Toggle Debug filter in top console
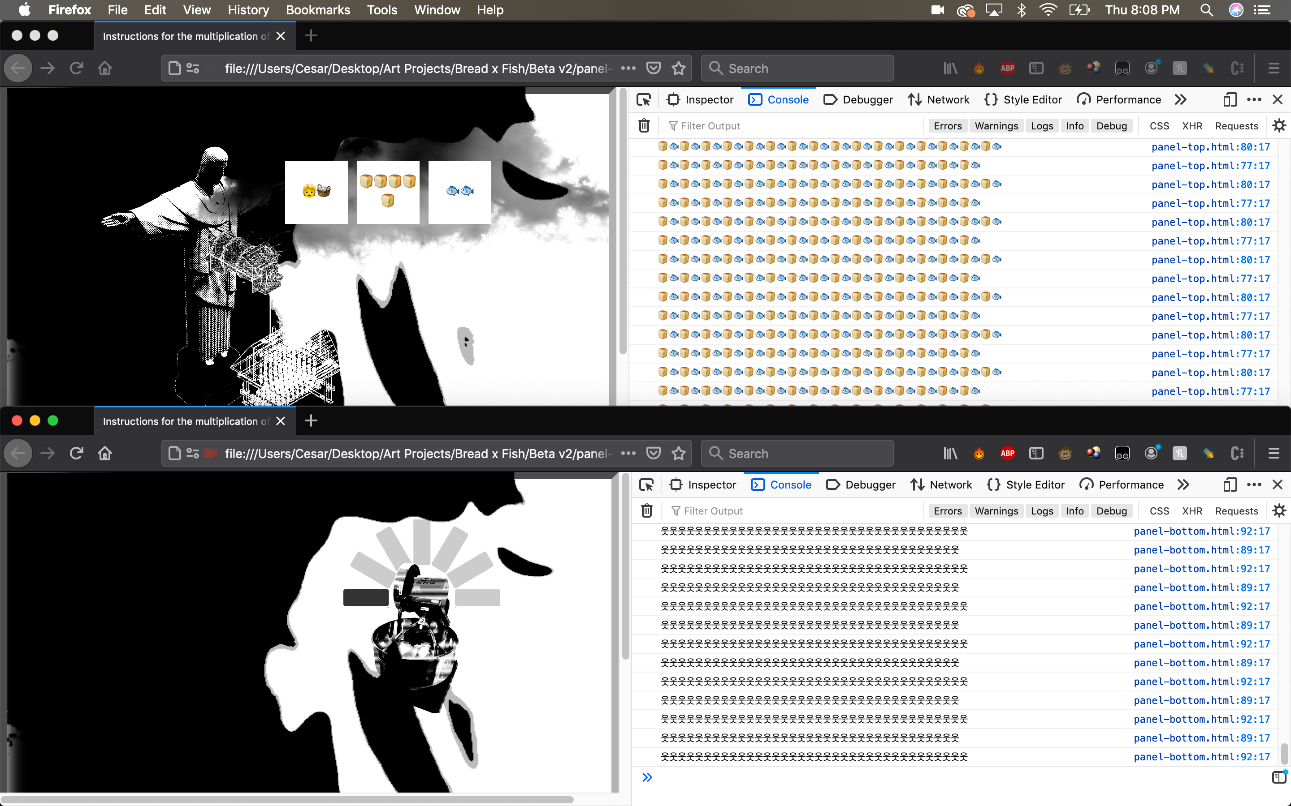 pyautogui.click(x=1111, y=126)
